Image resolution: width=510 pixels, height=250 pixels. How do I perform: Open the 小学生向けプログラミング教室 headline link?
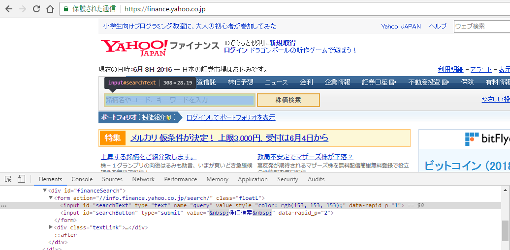(x=190, y=27)
